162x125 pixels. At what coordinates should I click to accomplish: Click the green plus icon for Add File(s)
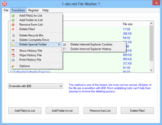(x=13, y=16)
